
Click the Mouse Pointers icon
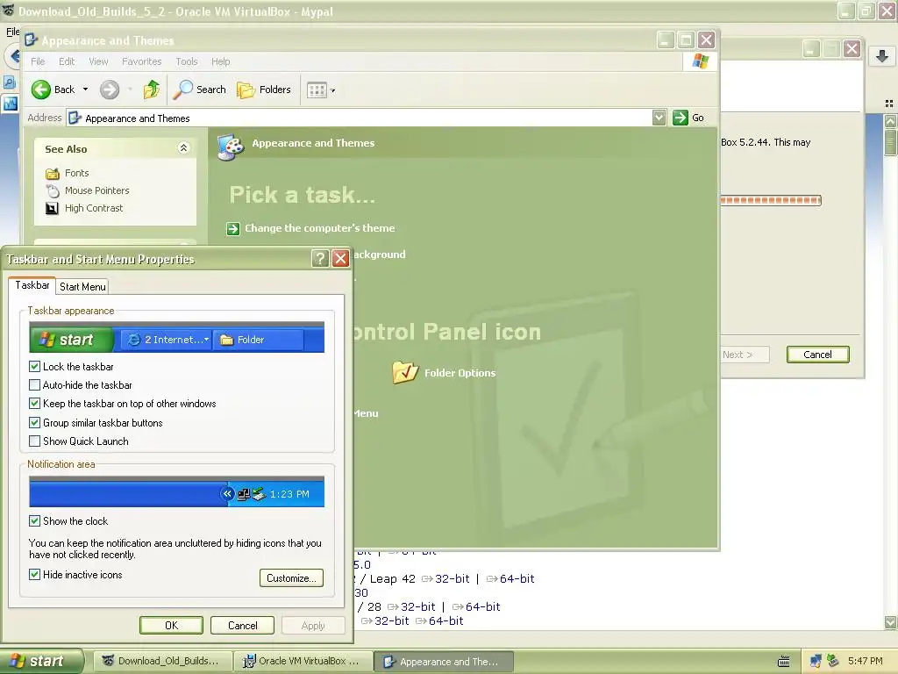(x=52, y=190)
